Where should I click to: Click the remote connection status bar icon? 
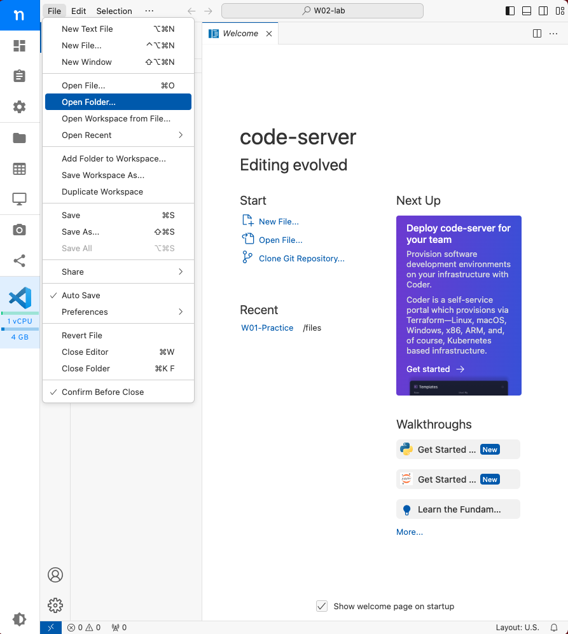51,628
